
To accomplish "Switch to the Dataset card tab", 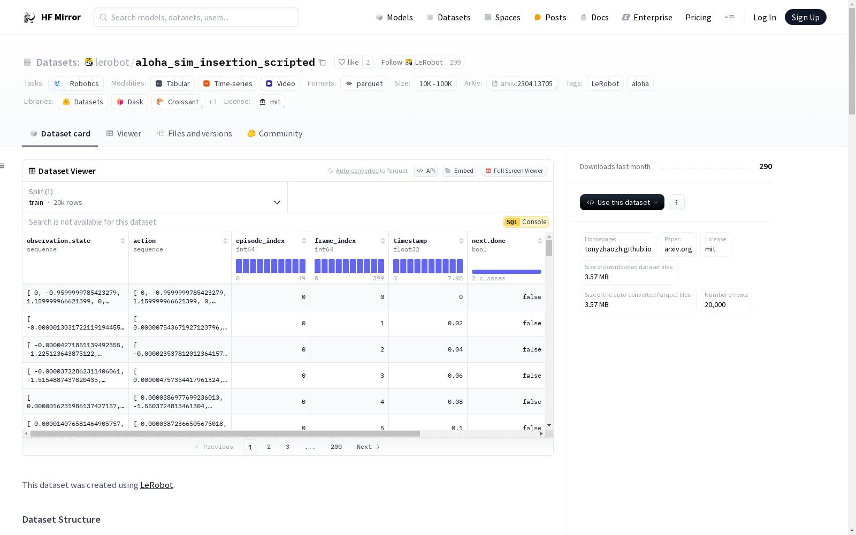I will pos(60,134).
